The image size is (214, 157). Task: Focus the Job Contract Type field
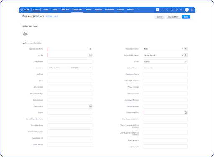tap(70, 94)
